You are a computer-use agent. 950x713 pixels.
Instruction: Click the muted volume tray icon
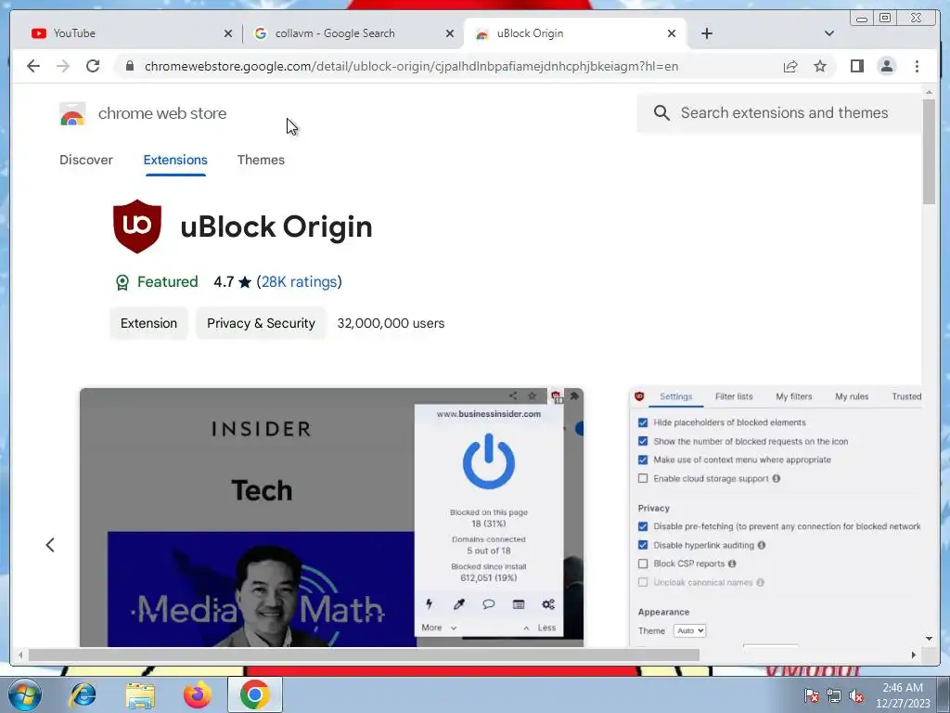point(856,696)
